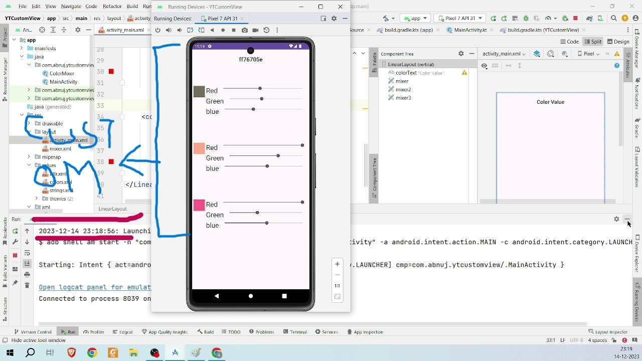Start emulator screen recording with the video camera icon

click(255, 30)
